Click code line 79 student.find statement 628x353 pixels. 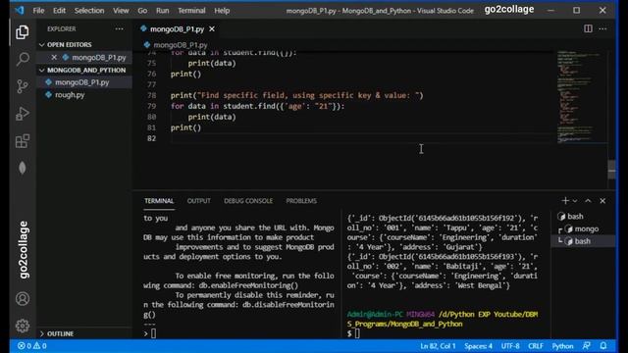(x=257, y=106)
